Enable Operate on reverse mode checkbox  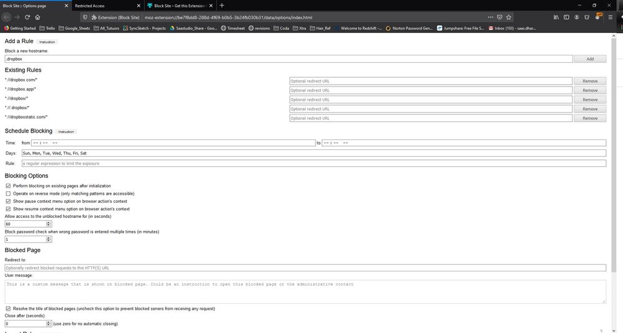coord(8,194)
